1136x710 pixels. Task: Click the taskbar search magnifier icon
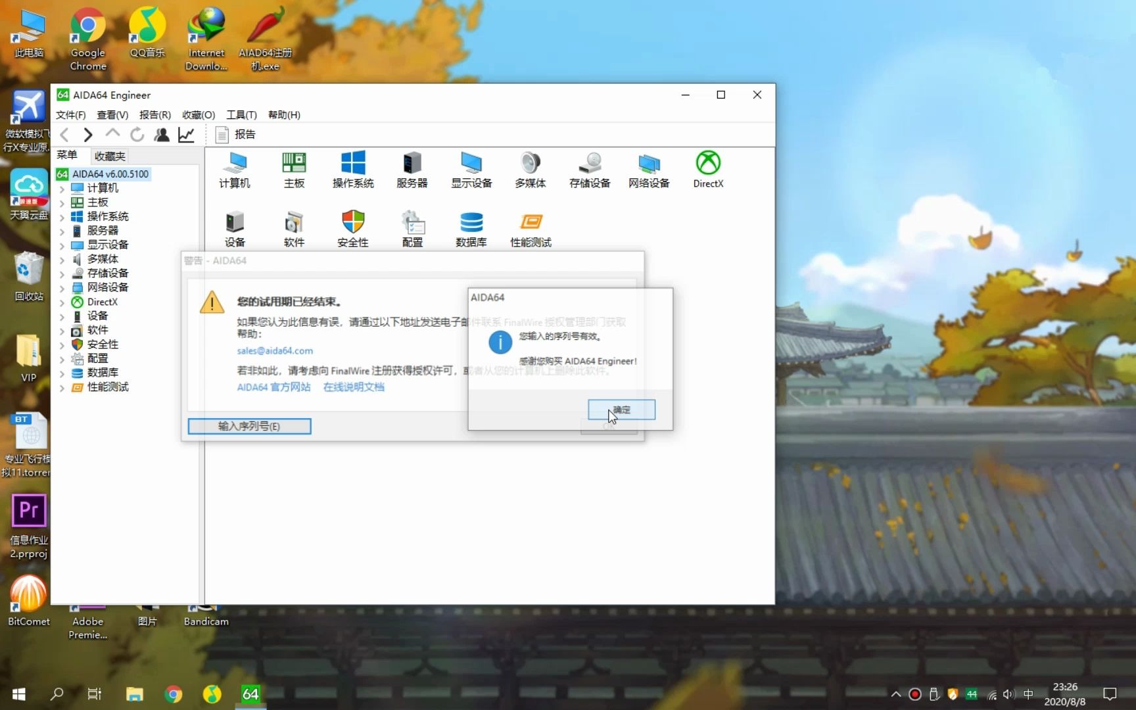click(57, 694)
